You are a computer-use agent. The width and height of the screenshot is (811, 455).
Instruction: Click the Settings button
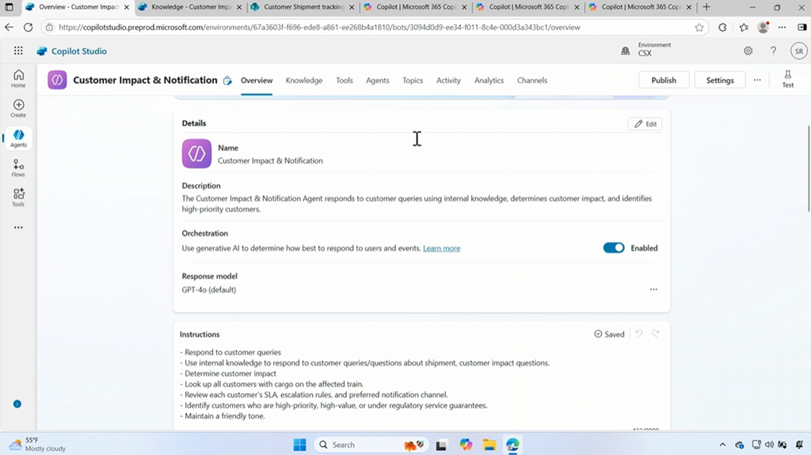(720, 80)
